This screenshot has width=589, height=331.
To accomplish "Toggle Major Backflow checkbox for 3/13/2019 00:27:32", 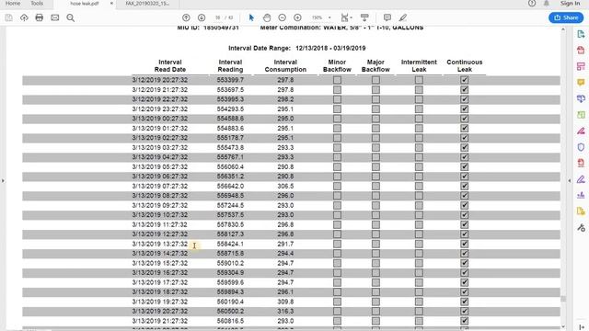I will coord(375,119).
